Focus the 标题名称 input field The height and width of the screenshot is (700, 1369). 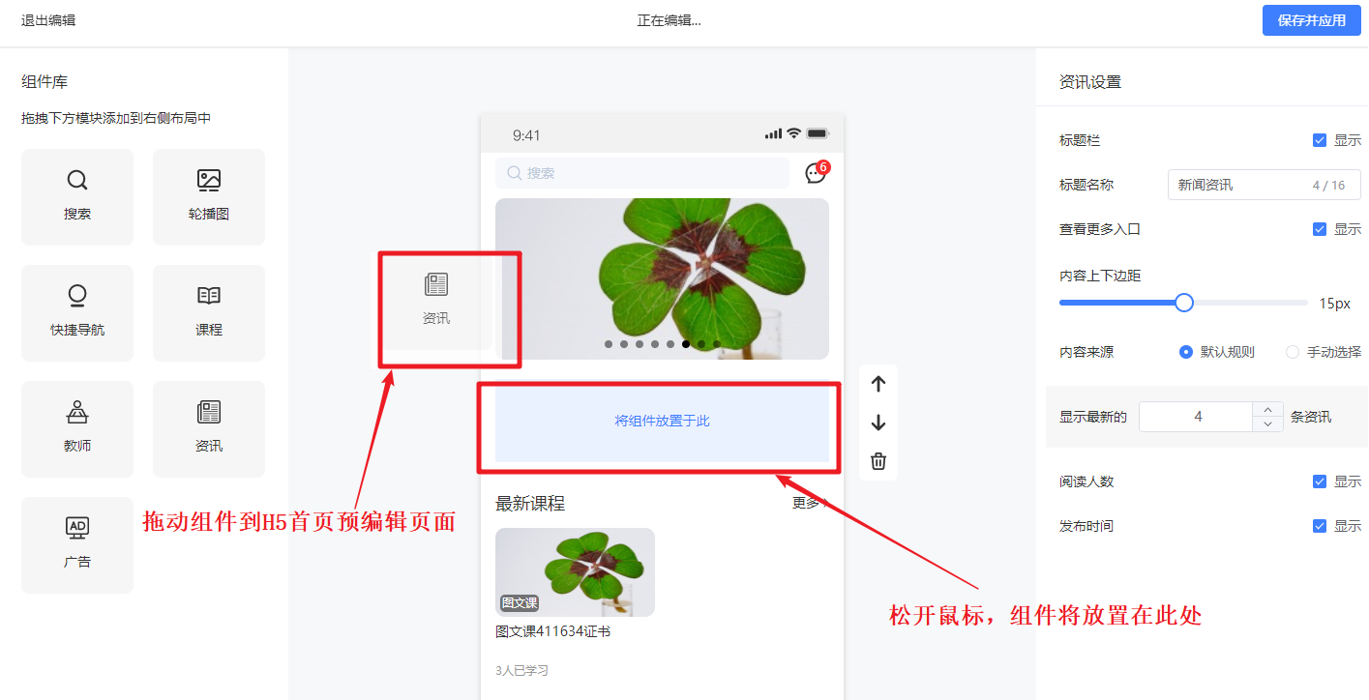[x=1265, y=185]
